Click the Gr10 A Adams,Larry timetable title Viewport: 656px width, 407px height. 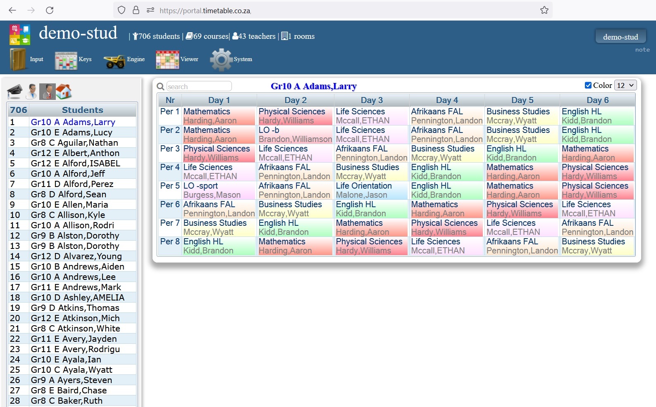[314, 86]
